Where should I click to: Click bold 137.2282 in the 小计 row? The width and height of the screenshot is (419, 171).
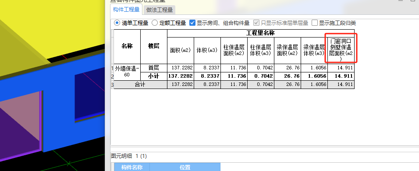[181, 76]
